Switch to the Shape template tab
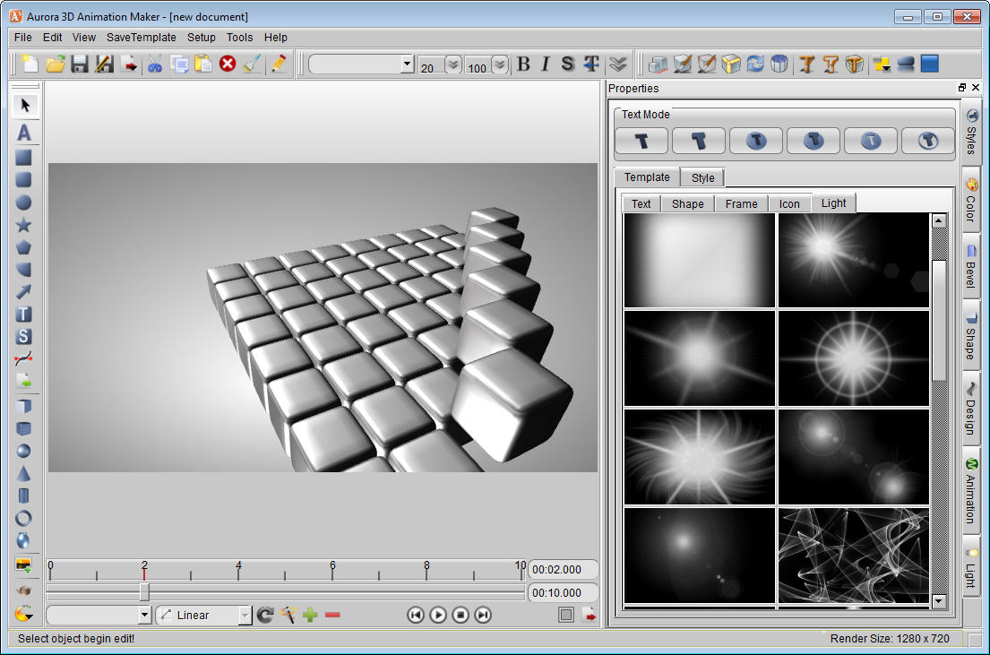 (x=687, y=204)
